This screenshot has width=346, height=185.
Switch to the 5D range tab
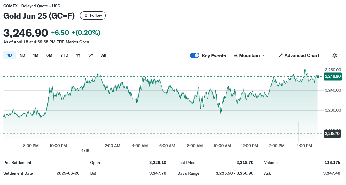pos(22,55)
